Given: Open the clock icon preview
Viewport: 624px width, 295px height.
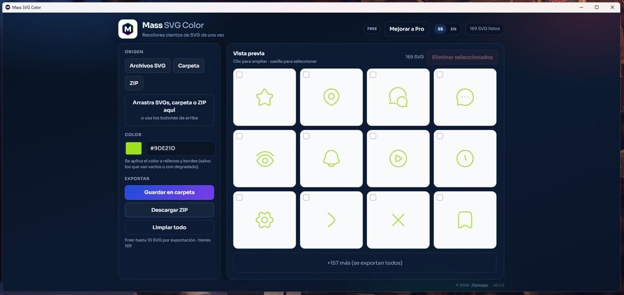Looking at the screenshot, I should [x=465, y=158].
